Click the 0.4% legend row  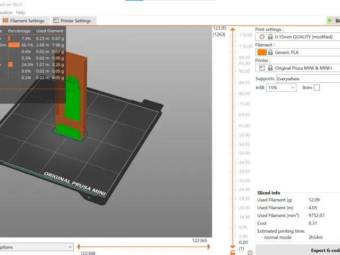pyautogui.click(x=32, y=52)
